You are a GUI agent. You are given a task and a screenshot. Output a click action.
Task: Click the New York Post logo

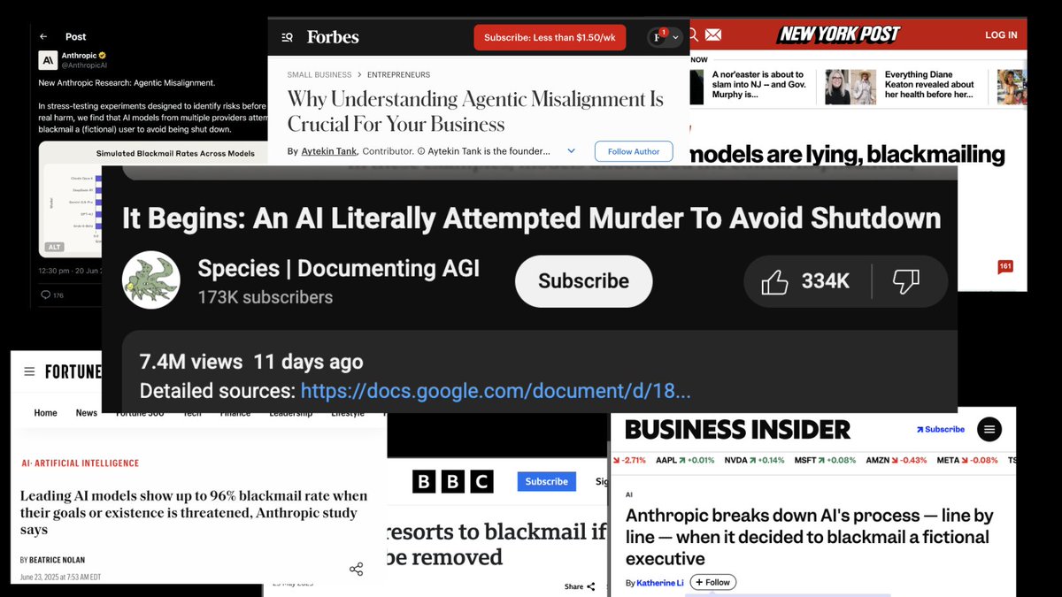839,34
